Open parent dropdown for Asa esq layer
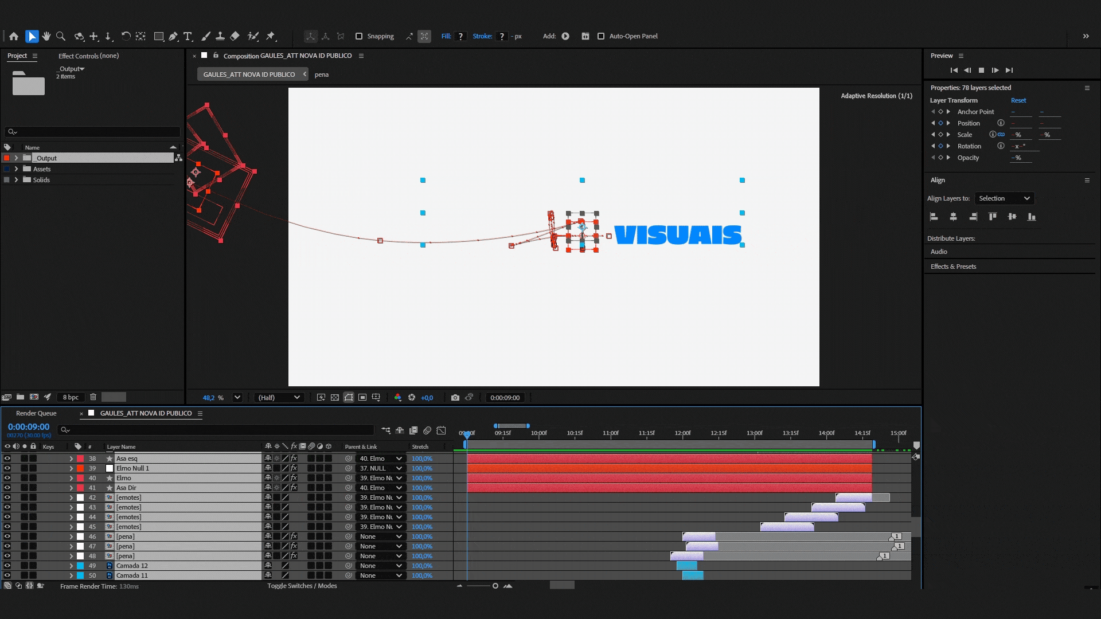 coord(381,459)
